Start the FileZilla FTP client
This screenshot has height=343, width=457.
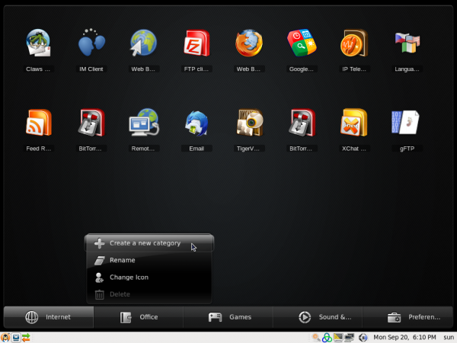[197, 43]
